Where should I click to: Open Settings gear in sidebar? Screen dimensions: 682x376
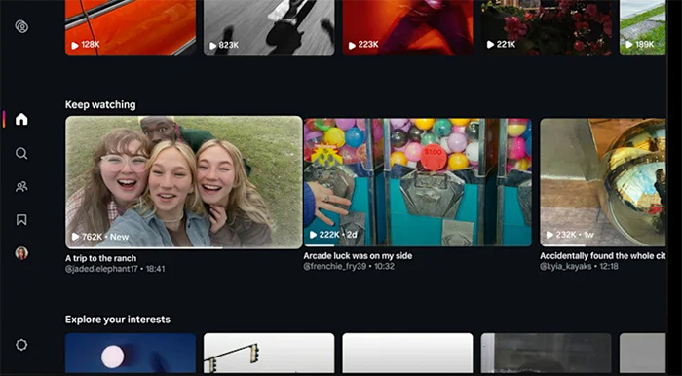click(21, 345)
